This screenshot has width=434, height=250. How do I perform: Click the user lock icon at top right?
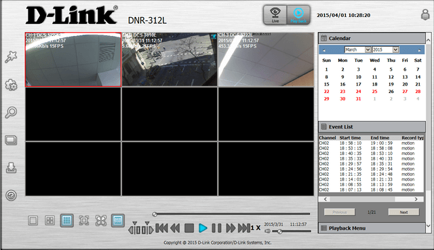[425, 15]
